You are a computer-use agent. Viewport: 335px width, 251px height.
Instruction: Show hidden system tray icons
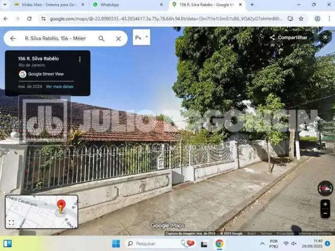pos(262,244)
